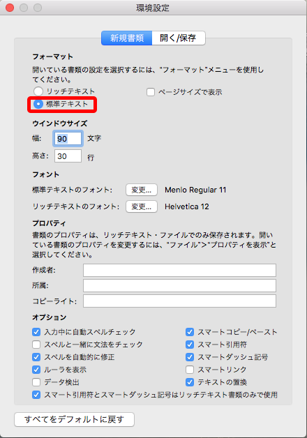Click the 高さ height input field
Screen dimensions: 307x438
click(68, 156)
